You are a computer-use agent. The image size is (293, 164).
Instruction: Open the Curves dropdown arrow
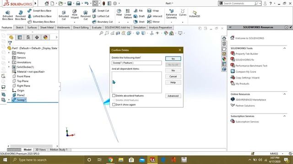pos(183,22)
